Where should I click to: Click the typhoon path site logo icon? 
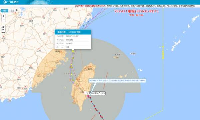(5, 2)
